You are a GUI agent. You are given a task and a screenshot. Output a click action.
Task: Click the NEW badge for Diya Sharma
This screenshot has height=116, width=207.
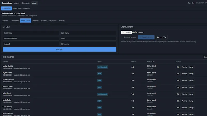tap(100, 74)
